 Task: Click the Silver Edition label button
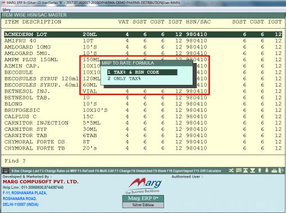(143, 205)
